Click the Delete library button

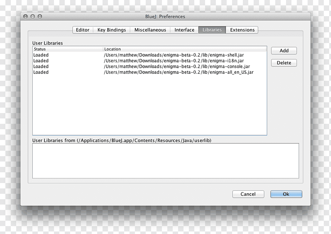(284, 63)
